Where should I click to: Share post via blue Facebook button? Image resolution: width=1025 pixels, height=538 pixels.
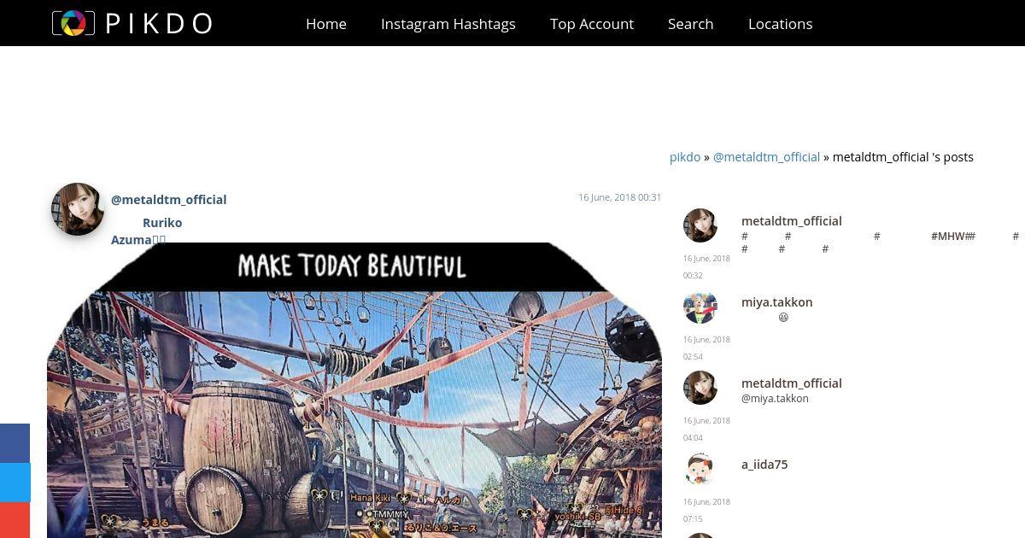tap(15, 443)
